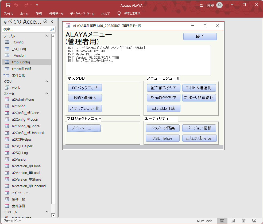The image size is (263, 224).
Task: Click the user account avatar icon
Action: click(219, 5)
